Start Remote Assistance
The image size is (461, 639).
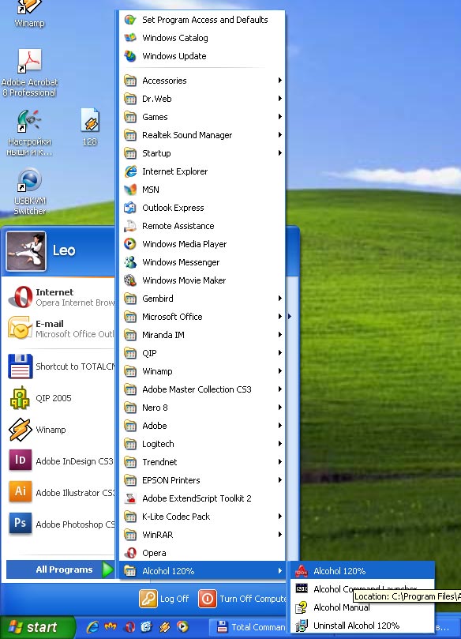202,226
